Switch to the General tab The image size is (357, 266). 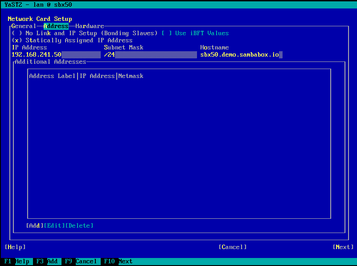click(x=24, y=26)
